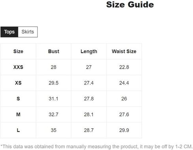Click the Size Guide heading
Viewport: 193px width, 150px height.
click(130, 5)
